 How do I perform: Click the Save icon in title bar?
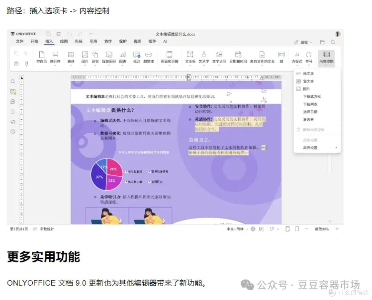[48, 34]
